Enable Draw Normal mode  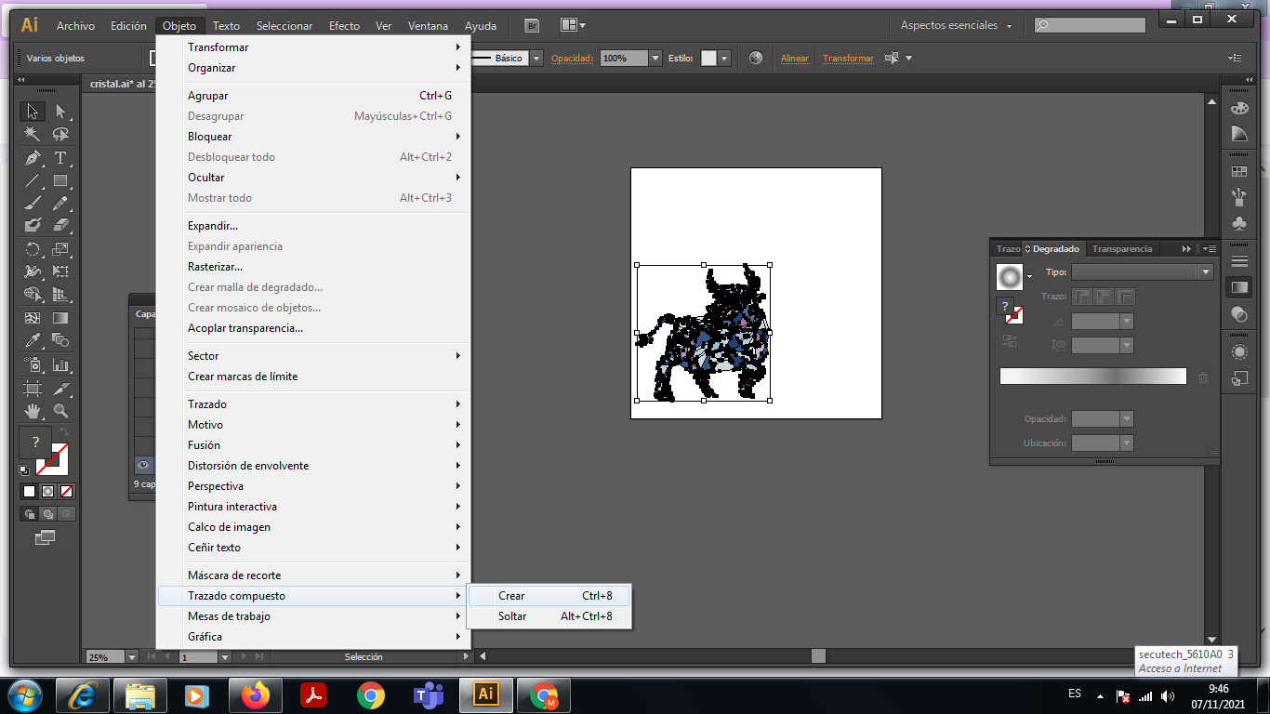pos(29,513)
